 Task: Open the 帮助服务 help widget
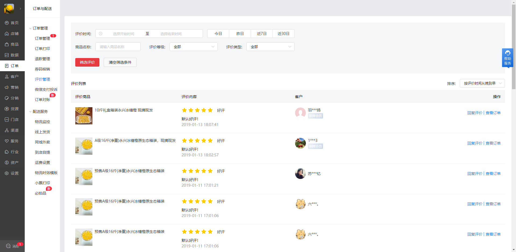[x=507, y=58]
